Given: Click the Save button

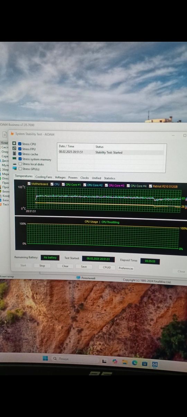Looking at the screenshot, I should tap(84, 267).
